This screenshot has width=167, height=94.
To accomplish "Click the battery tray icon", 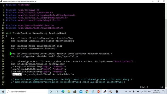I will click(x=138, y=92).
